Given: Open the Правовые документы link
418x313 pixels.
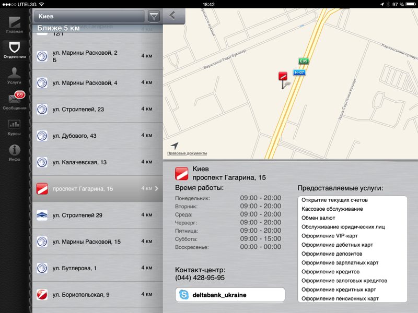Looking at the screenshot, I should pos(187,153).
